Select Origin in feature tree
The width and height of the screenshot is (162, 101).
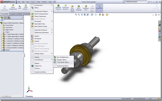(7, 32)
